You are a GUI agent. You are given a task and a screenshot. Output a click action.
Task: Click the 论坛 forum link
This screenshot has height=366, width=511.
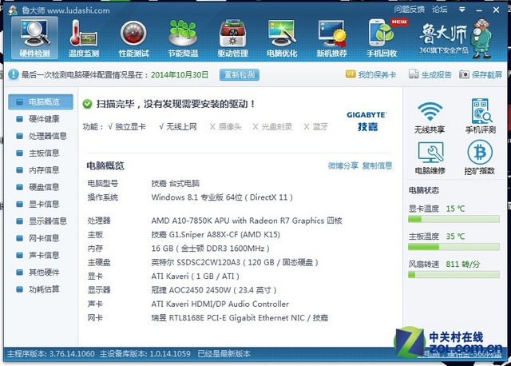[x=440, y=10]
